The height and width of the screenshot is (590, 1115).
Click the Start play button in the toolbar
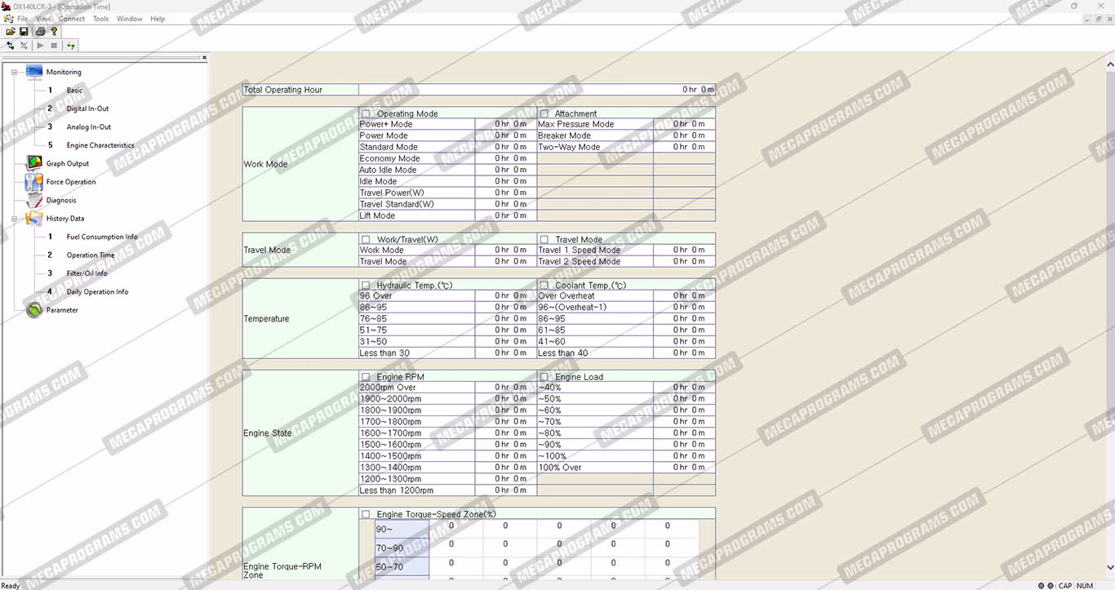40,46
